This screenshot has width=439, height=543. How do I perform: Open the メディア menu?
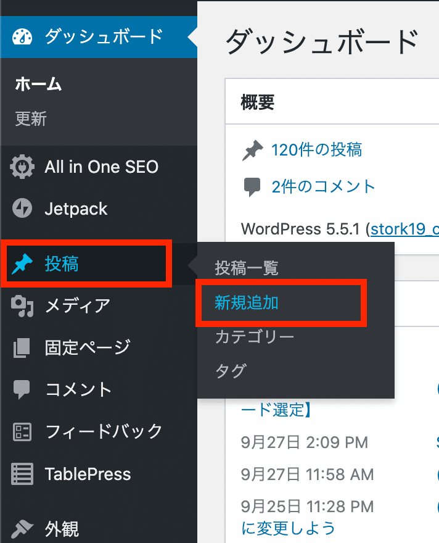tap(99, 306)
